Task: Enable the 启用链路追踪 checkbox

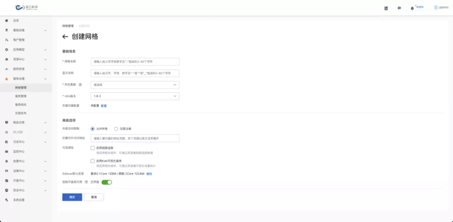Action: point(92,148)
